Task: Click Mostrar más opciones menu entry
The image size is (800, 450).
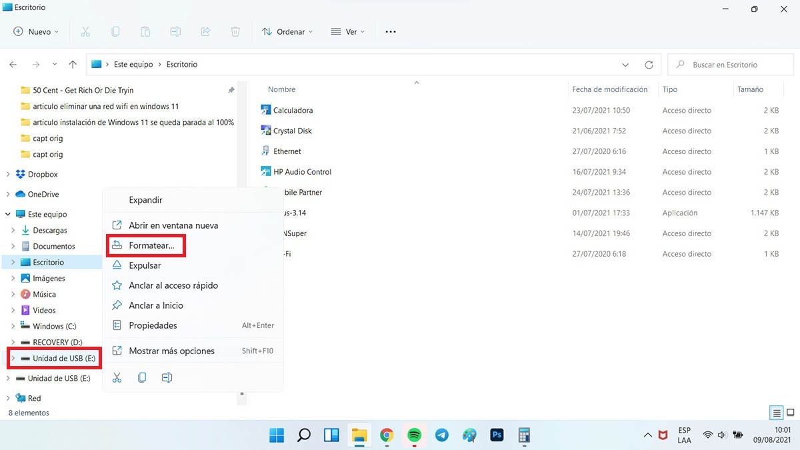Action: (x=171, y=351)
